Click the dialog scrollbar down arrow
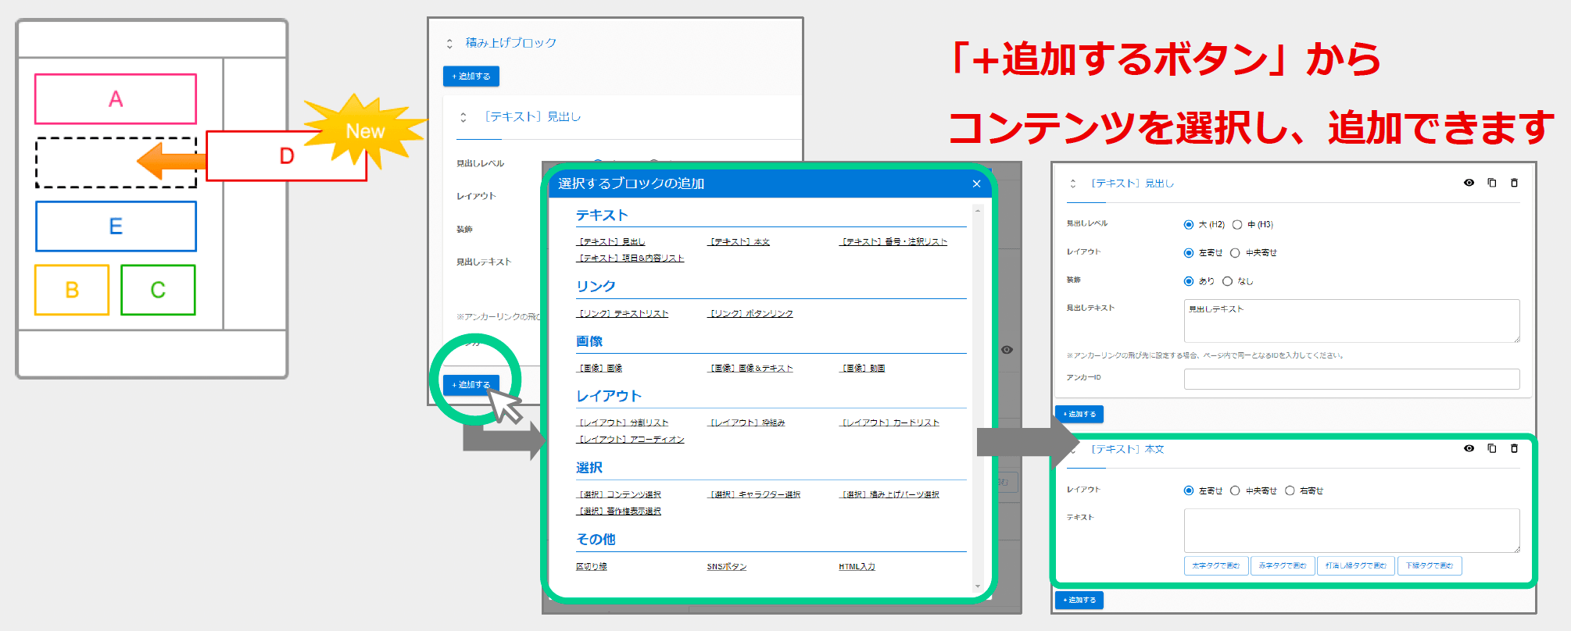This screenshot has height=631, width=1571. point(977,586)
